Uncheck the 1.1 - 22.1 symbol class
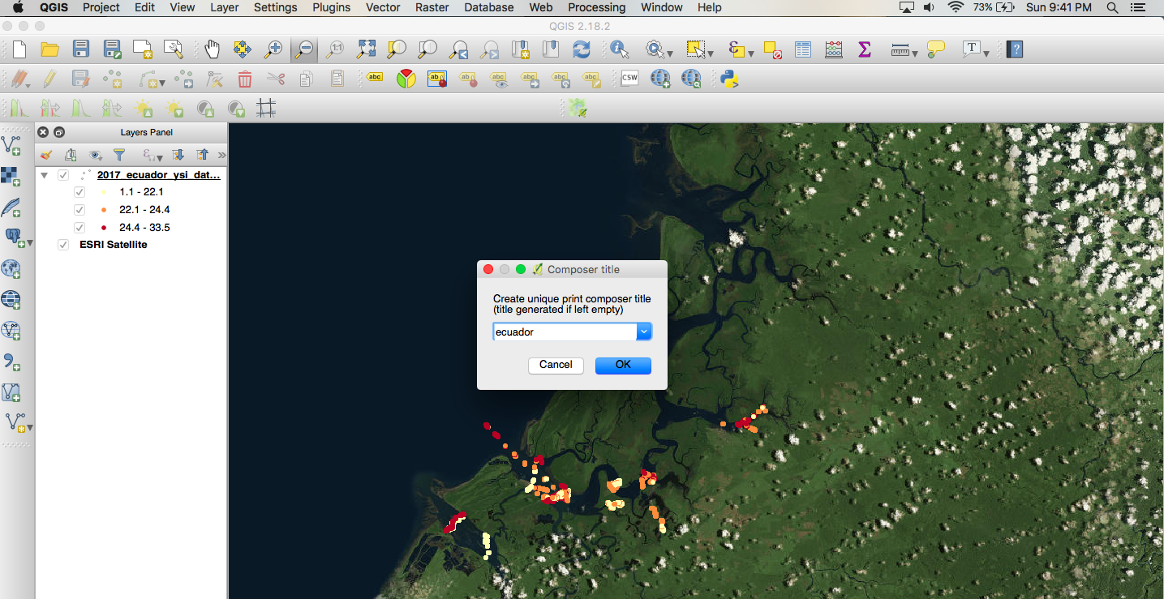 [79, 191]
